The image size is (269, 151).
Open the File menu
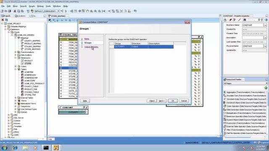[x=3, y=6]
